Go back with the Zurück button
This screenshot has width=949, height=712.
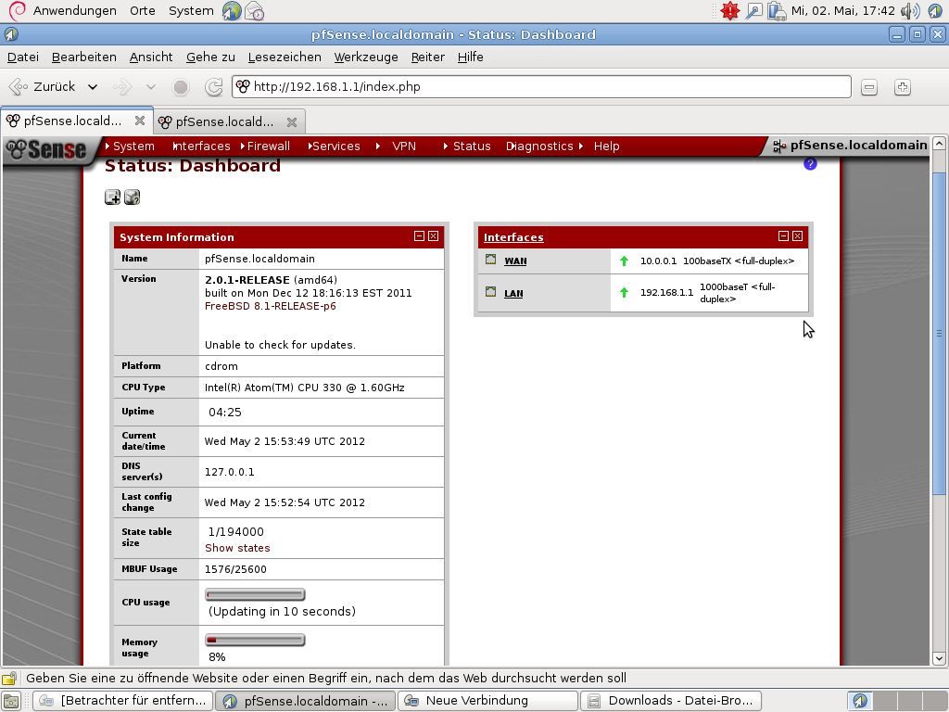44,87
